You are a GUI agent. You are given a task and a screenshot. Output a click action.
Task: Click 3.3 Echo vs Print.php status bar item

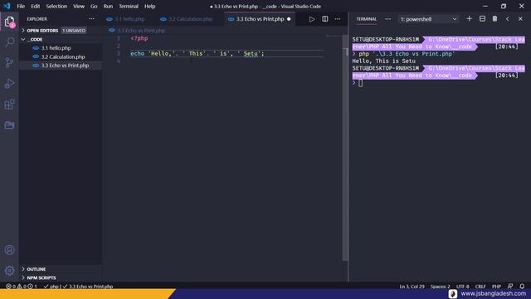tap(88, 287)
